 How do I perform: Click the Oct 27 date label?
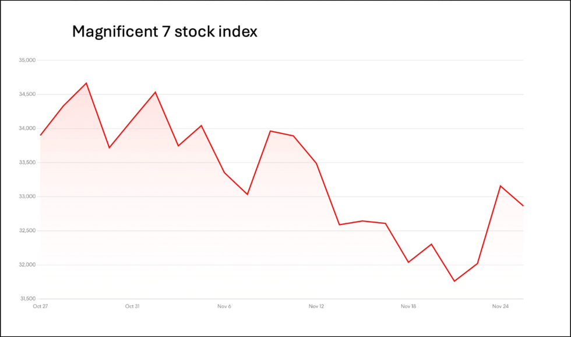[40, 306]
